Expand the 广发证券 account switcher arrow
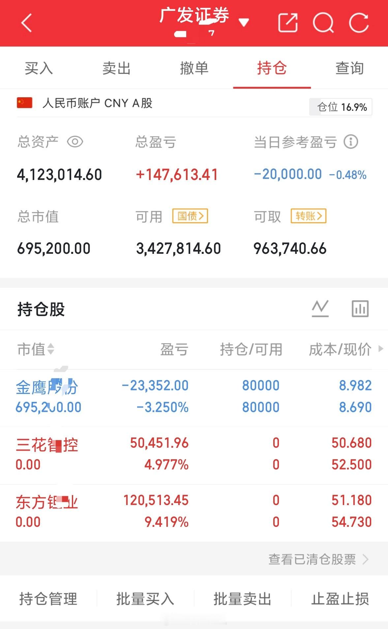The width and height of the screenshot is (388, 629). [244, 22]
